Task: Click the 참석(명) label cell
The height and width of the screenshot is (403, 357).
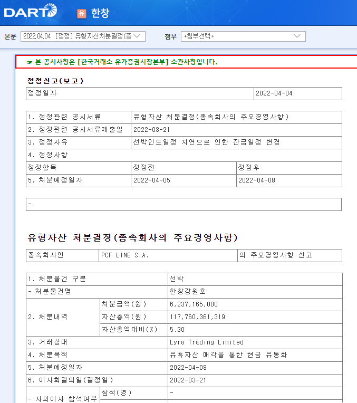Action: (133, 393)
